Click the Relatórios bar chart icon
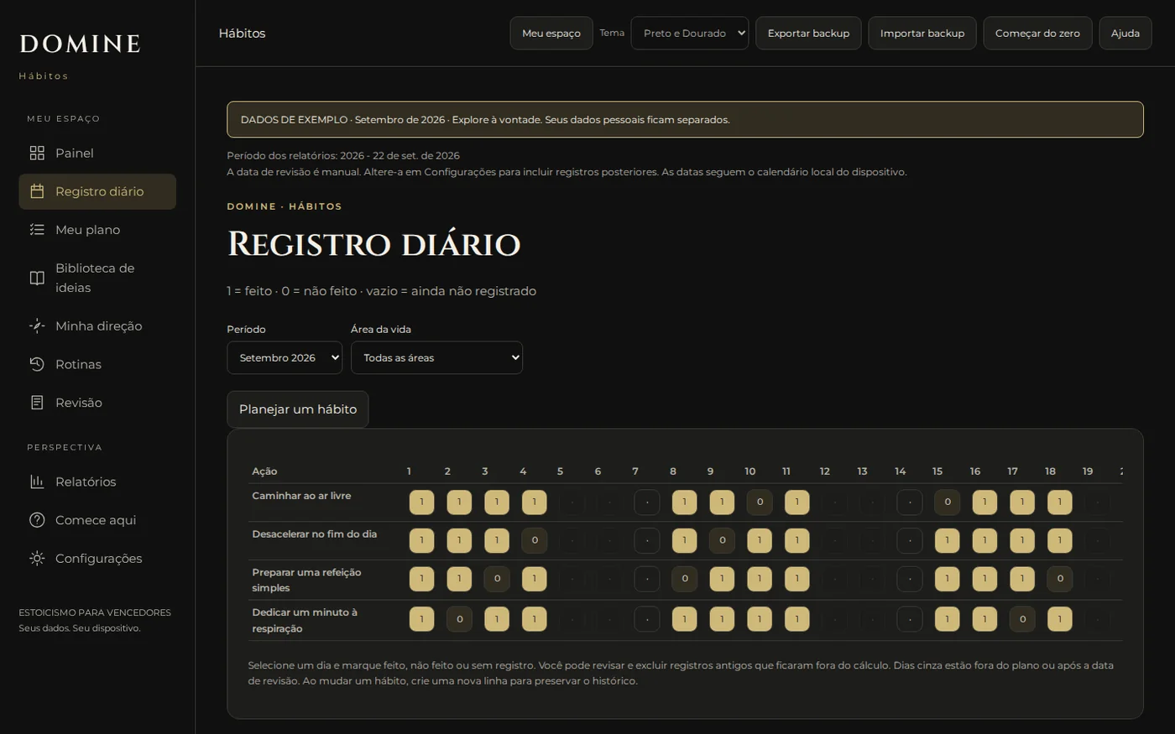 37,482
